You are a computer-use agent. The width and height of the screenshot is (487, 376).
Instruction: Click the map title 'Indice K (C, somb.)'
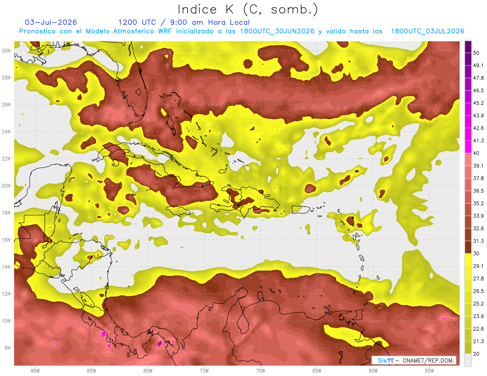[248, 9]
